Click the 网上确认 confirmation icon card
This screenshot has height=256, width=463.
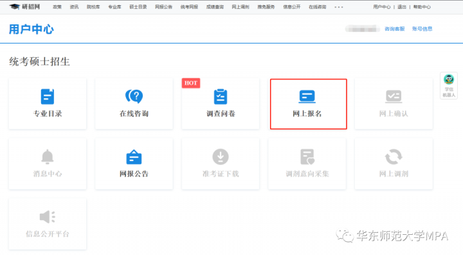point(394,104)
